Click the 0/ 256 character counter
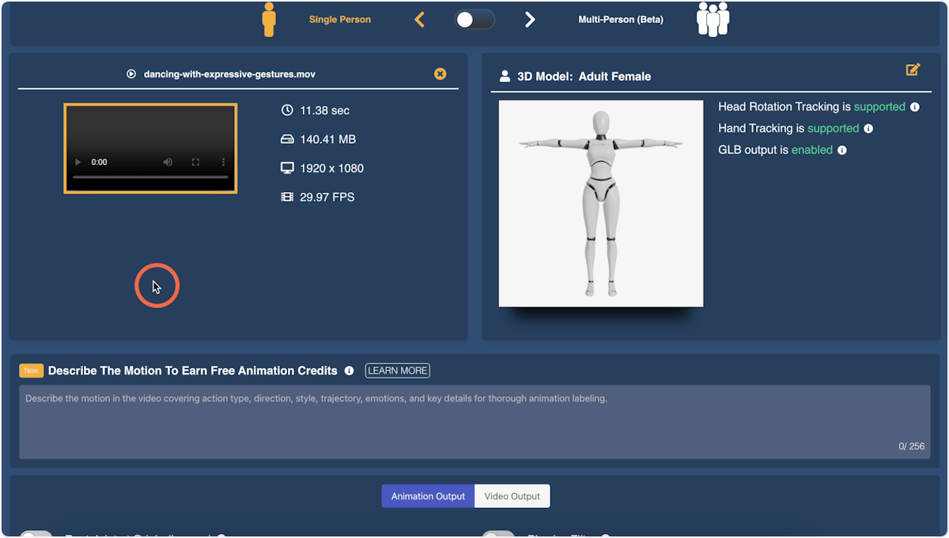The height and width of the screenshot is (538, 949). pyautogui.click(x=912, y=446)
